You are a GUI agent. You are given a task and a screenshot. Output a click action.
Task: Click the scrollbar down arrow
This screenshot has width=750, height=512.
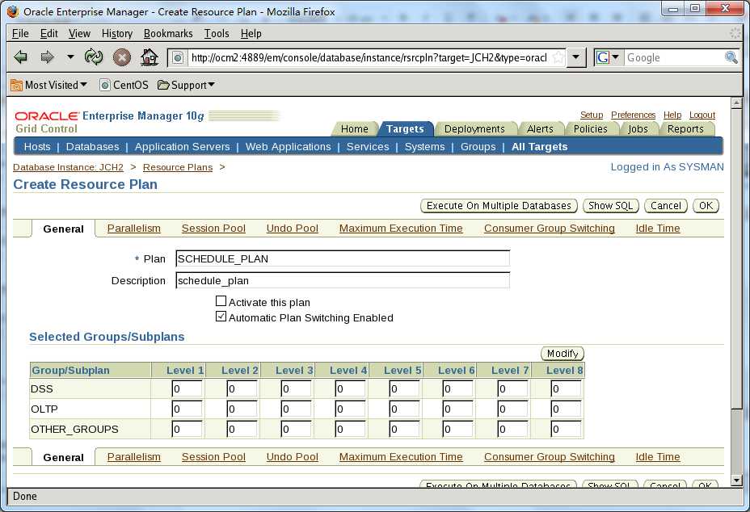pos(736,480)
